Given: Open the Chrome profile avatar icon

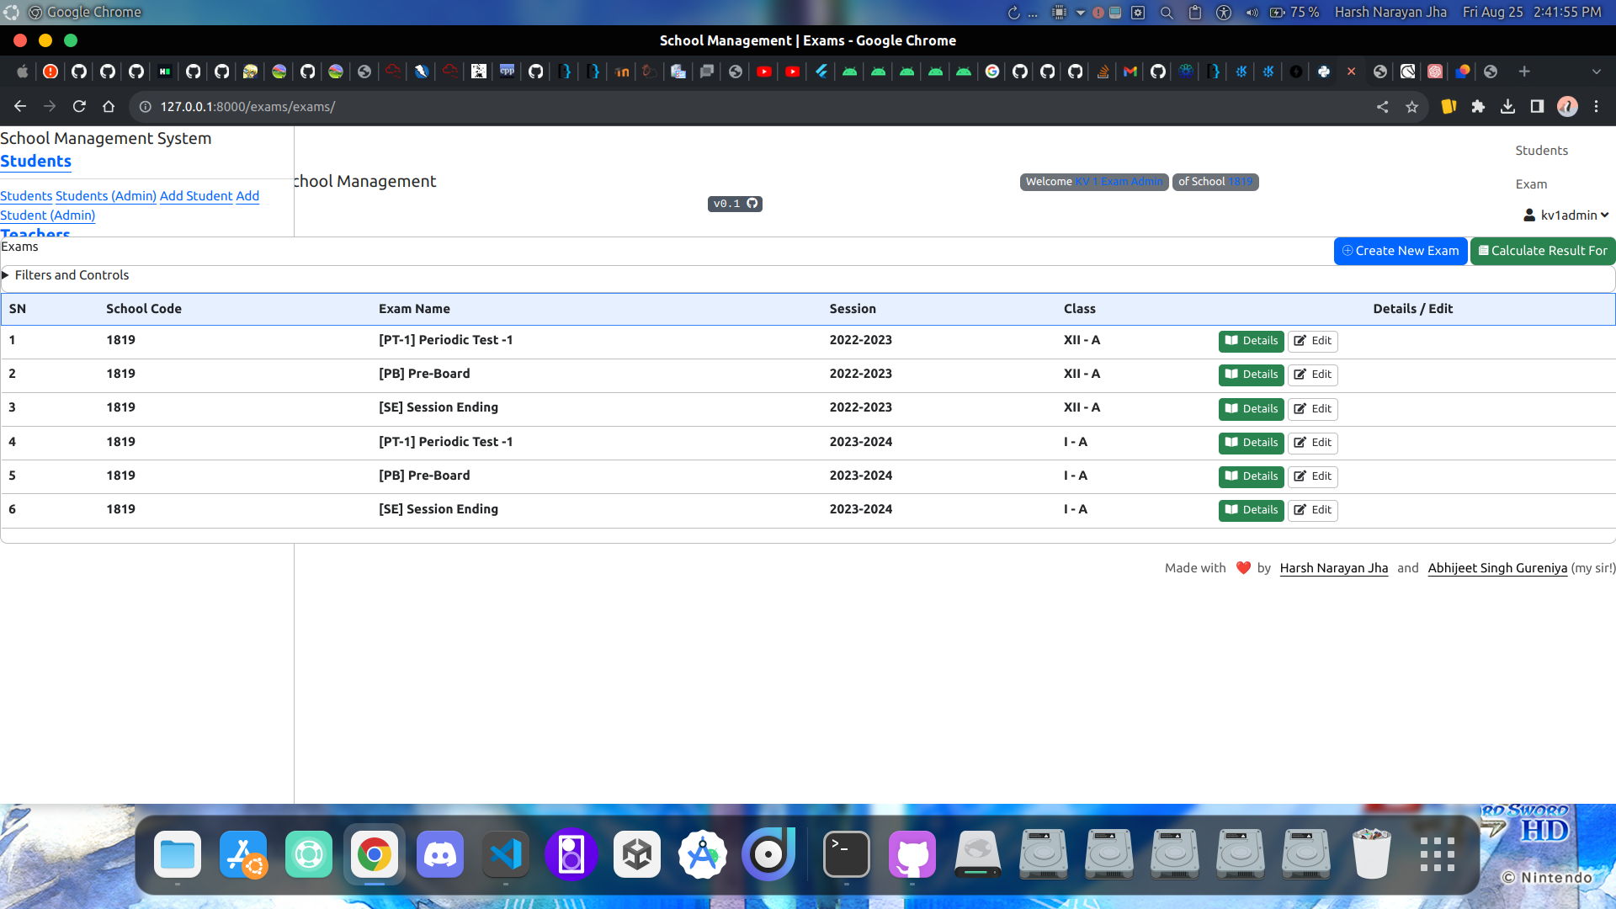Looking at the screenshot, I should pos(1567,107).
